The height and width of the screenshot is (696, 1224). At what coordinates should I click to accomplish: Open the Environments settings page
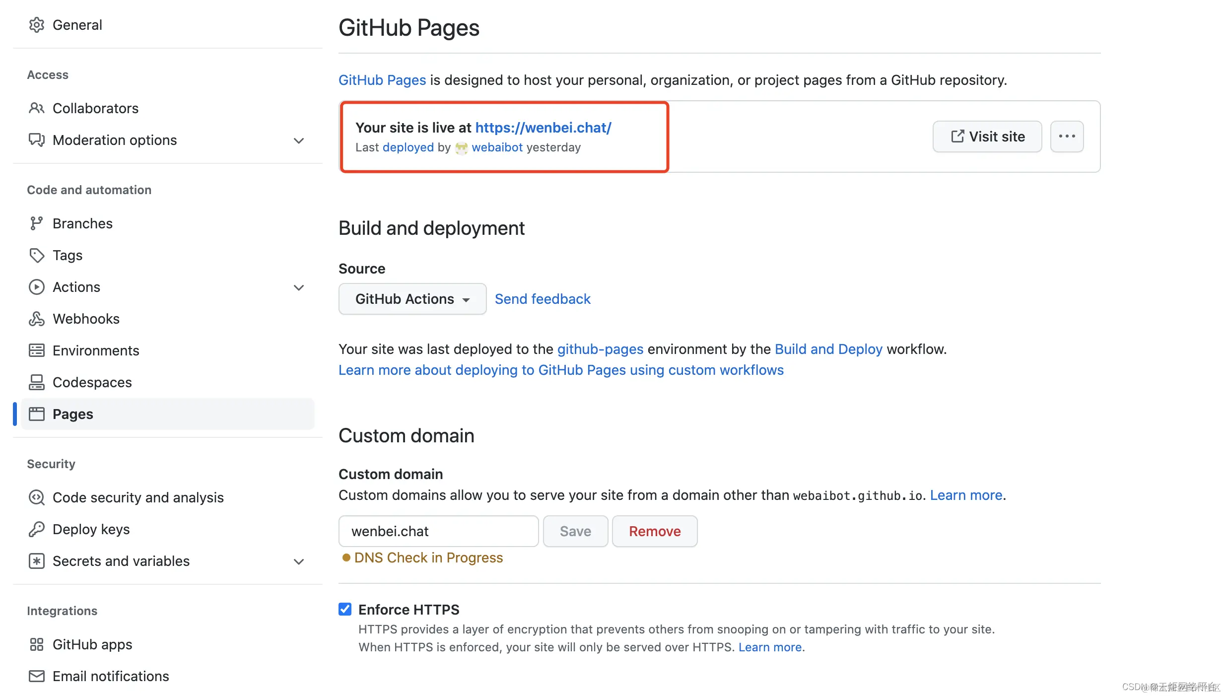coord(96,350)
